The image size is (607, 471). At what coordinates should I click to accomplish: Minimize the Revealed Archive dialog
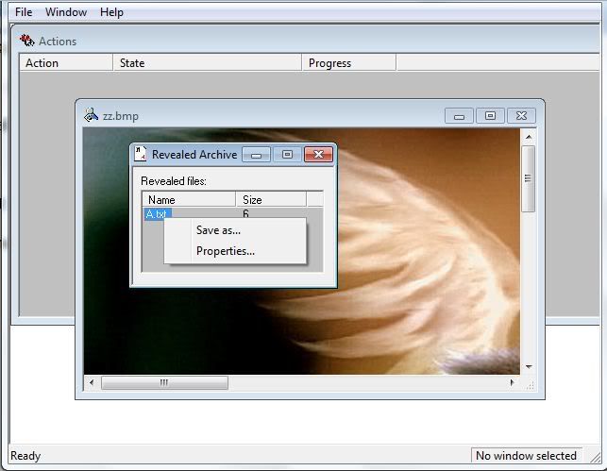coord(257,154)
